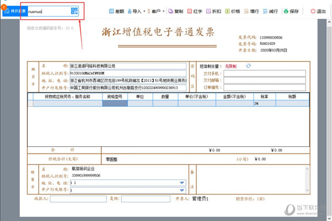Click the 复制 copy icon

(170, 11)
